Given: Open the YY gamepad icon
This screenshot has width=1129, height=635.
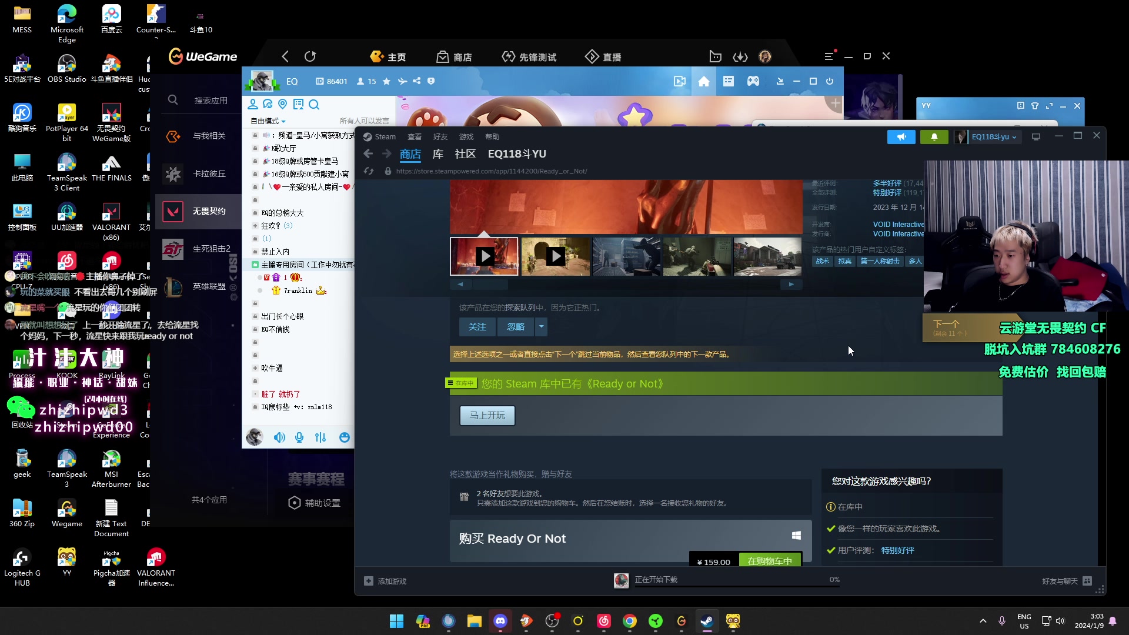Looking at the screenshot, I should tap(753, 81).
